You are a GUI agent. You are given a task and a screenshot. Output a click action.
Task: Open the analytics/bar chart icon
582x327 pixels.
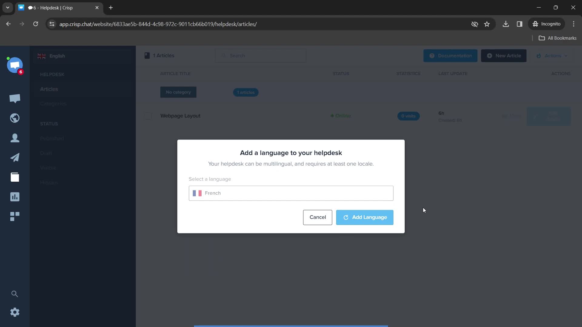15,197
